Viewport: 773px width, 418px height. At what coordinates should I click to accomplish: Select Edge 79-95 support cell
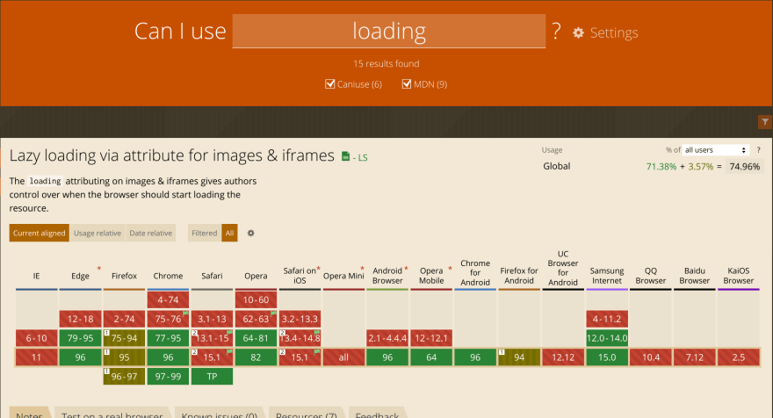pos(80,338)
